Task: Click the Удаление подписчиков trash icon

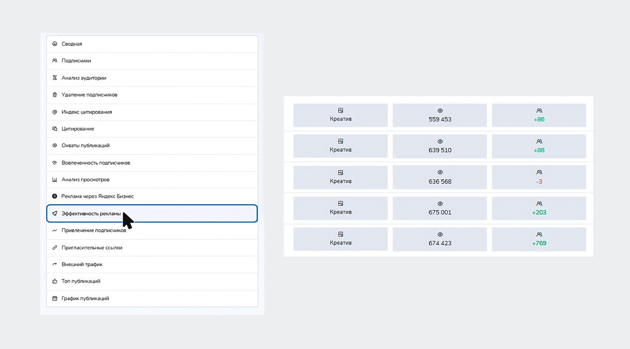Action: (54, 95)
